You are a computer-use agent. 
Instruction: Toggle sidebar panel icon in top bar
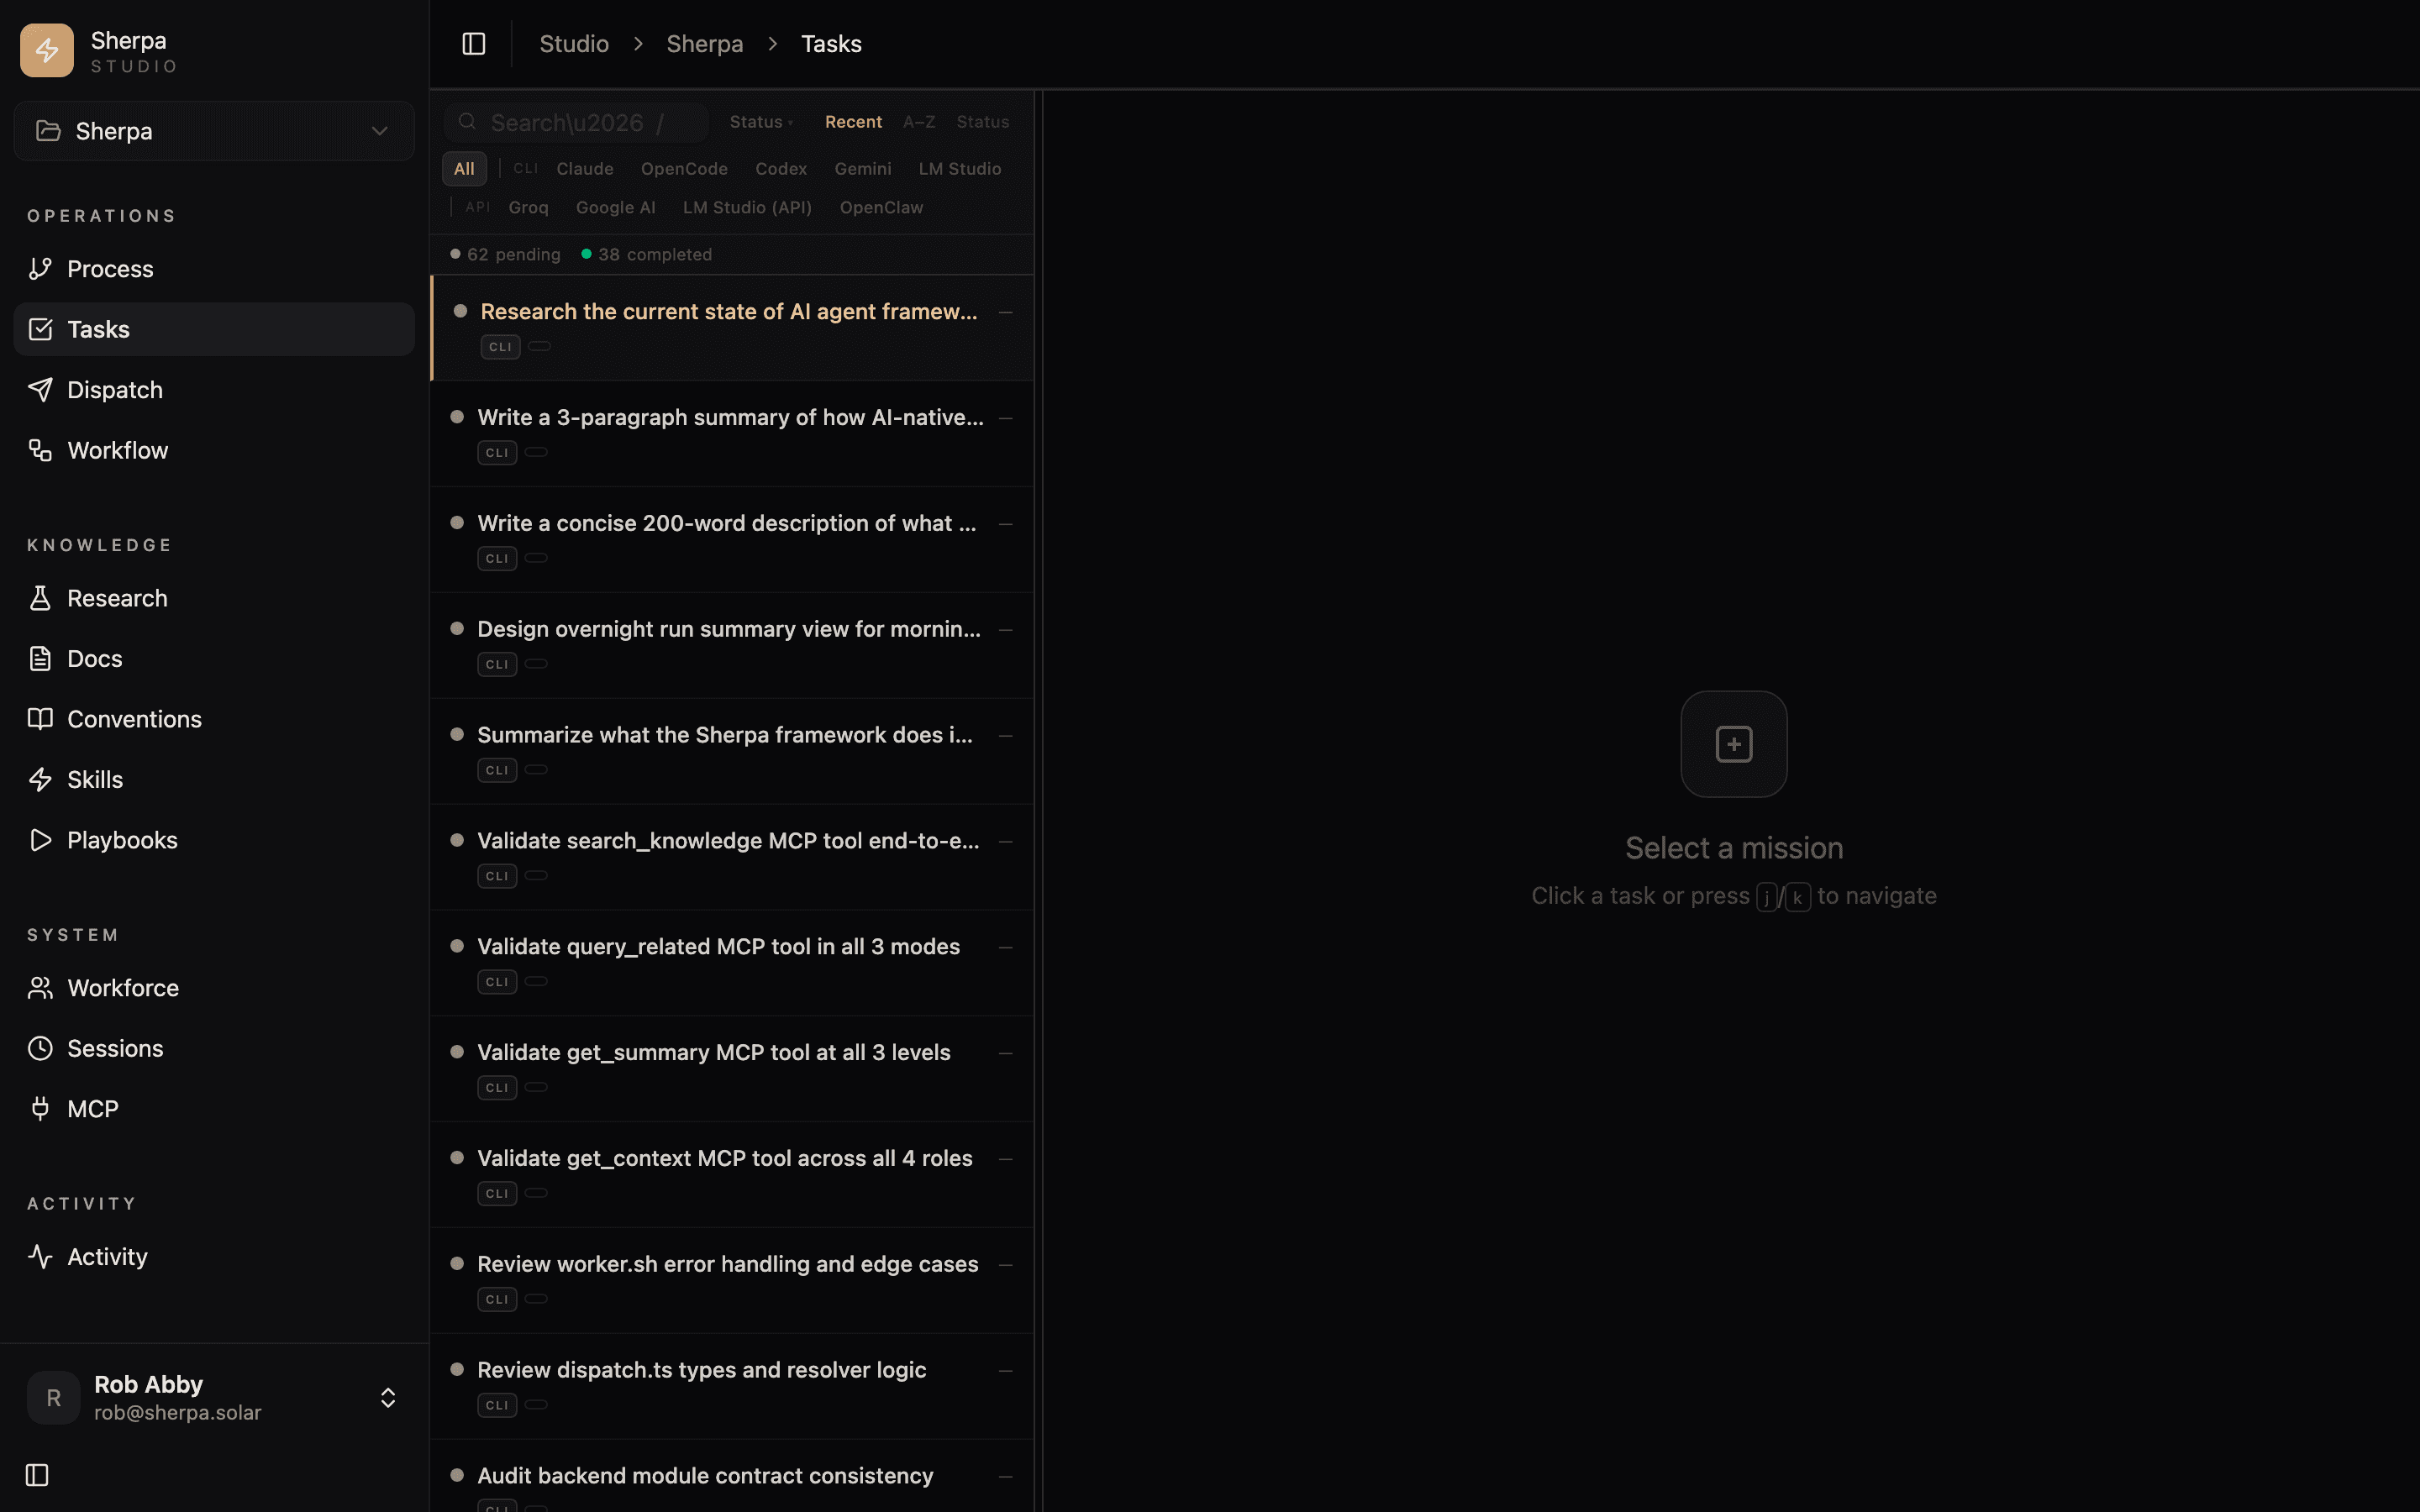[474, 44]
